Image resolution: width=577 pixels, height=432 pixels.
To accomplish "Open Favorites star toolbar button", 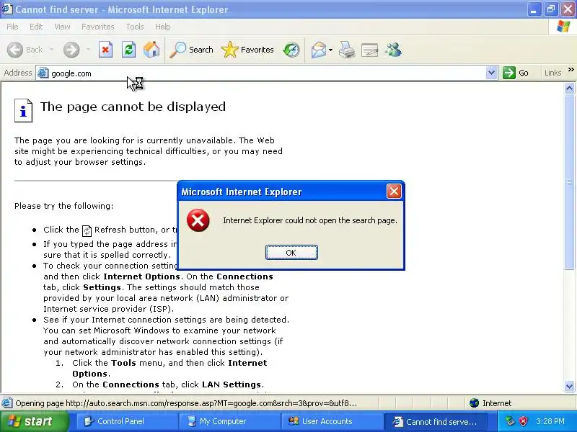I will (x=247, y=50).
